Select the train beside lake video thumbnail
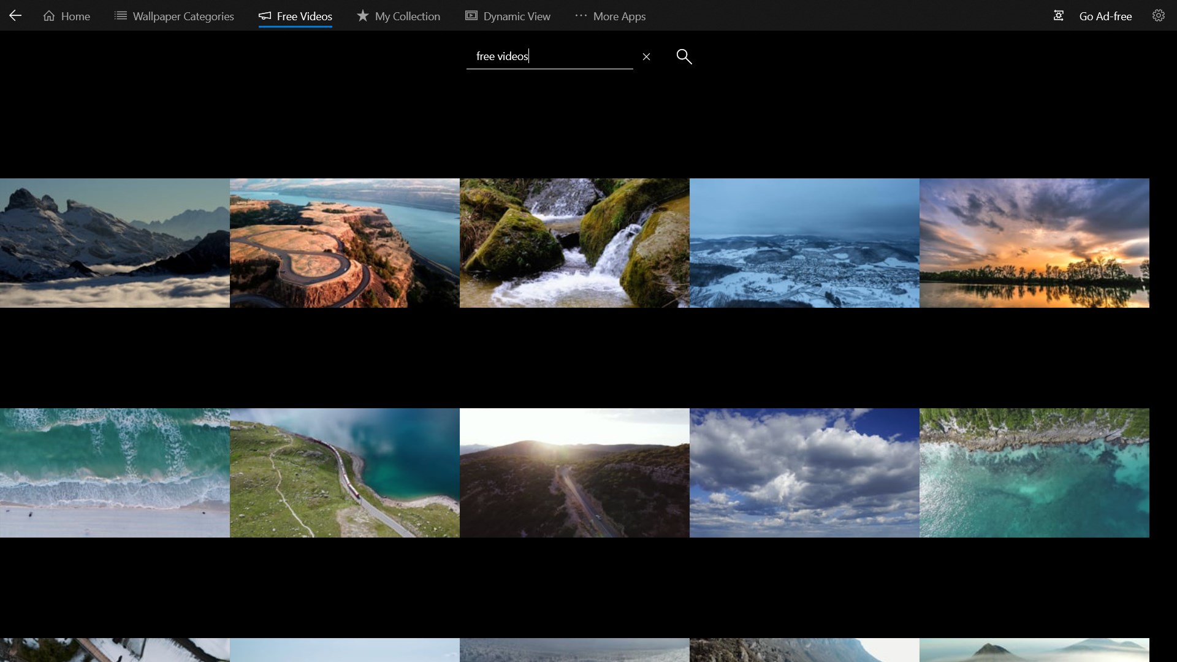This screenshot has width=1177, height=662. (345, 473)
